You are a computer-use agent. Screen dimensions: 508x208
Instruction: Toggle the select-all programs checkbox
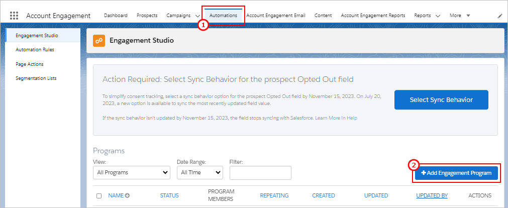99,195
